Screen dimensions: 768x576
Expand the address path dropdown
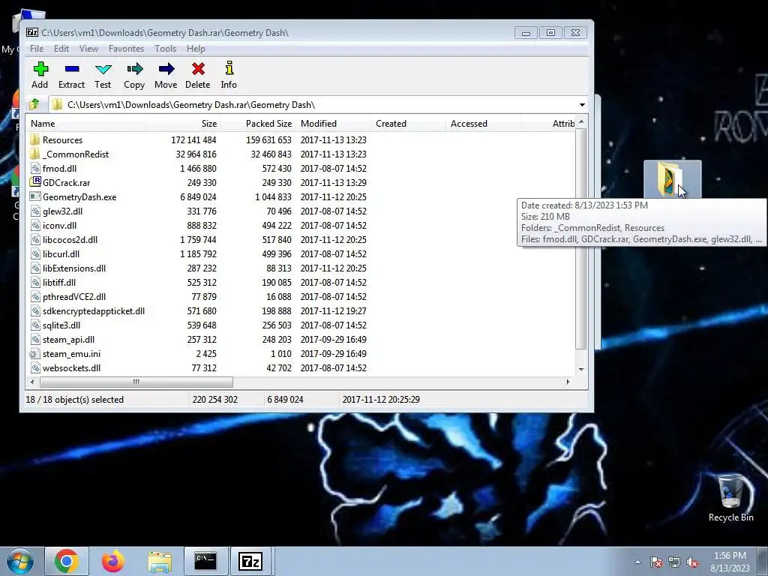click(582, 105)
